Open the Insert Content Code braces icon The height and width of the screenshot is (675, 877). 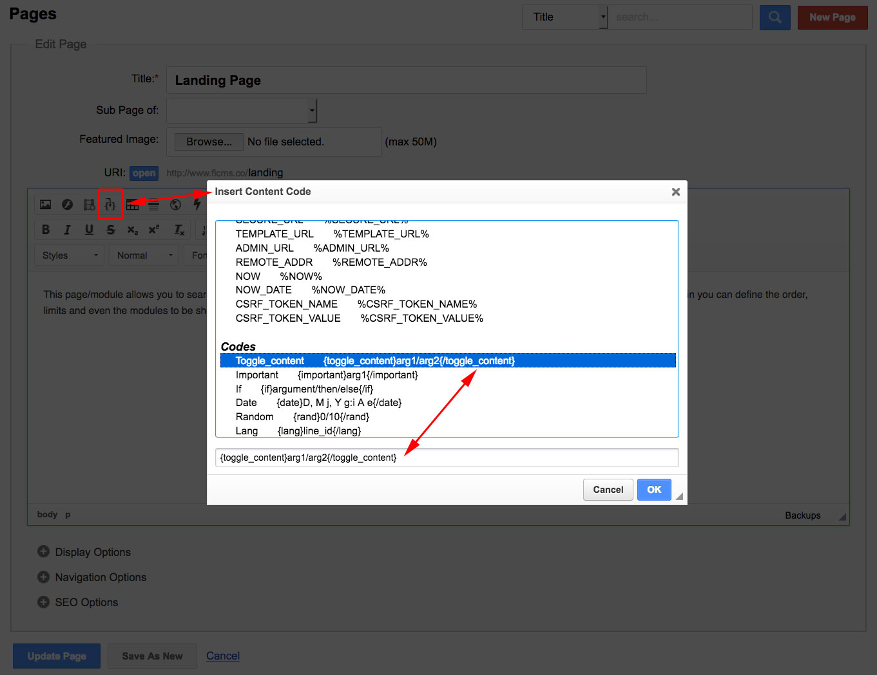pyautogui.click(x=110, y=205)
